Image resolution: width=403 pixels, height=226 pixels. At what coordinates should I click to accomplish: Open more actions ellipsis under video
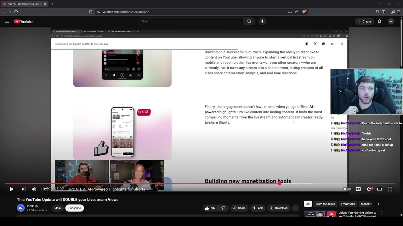(296, 208)
